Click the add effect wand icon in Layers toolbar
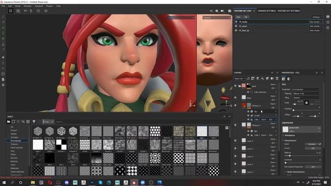The height and width of the screenshot is (186, 331). point(248,79)
